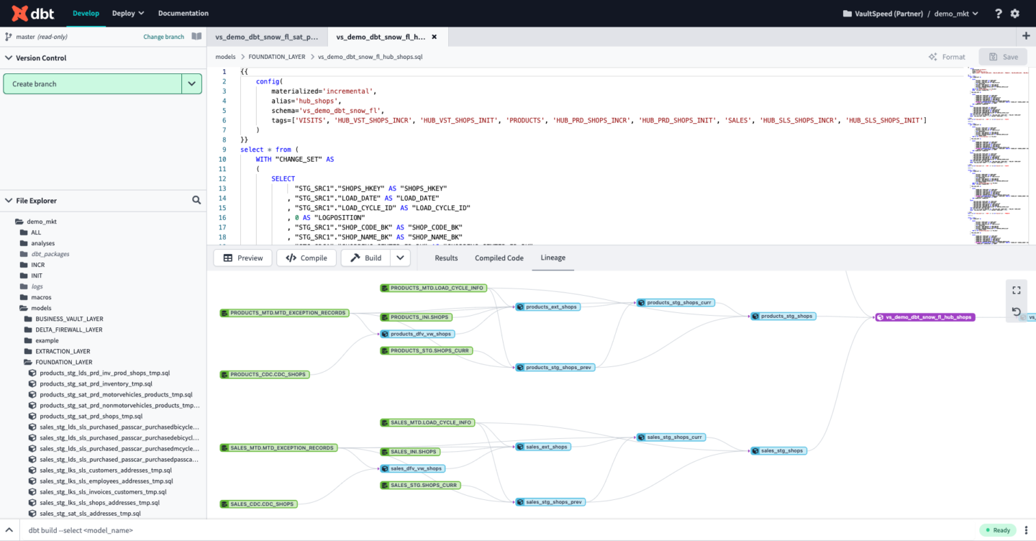Click the Preview button
The image size is (1036, 541).
click(243, 258)
